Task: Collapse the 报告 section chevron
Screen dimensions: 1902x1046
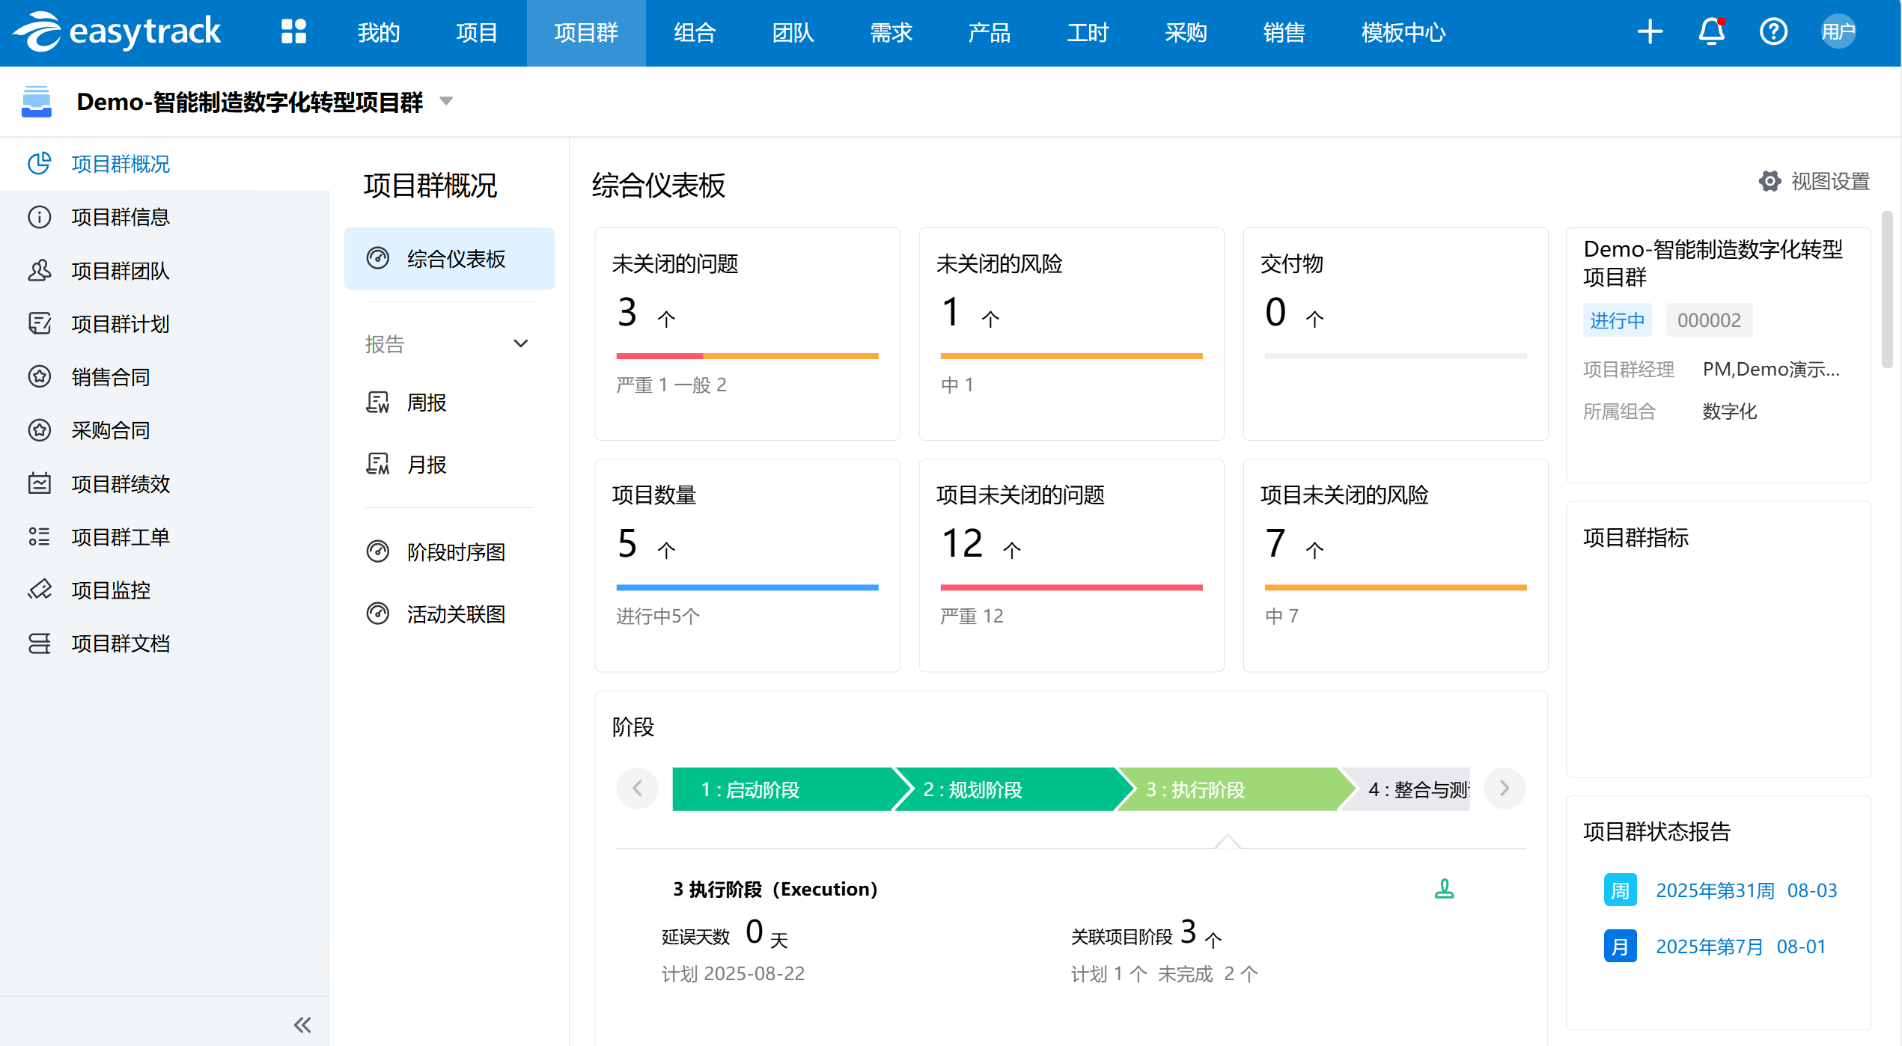Action: [x=521, y=343]
